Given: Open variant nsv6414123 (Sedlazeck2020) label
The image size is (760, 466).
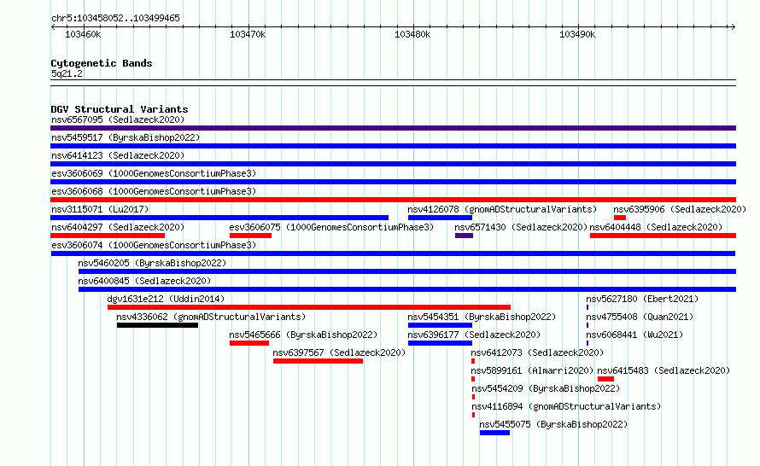Looking at the screenshot, I should point(118,155).
